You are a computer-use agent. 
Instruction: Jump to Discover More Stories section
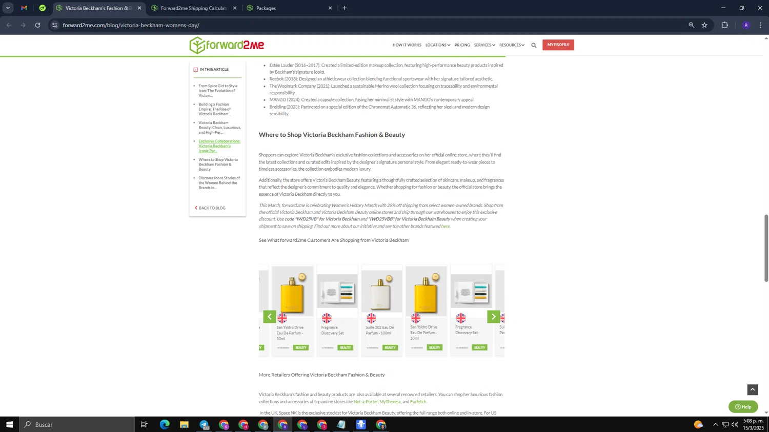219,183
